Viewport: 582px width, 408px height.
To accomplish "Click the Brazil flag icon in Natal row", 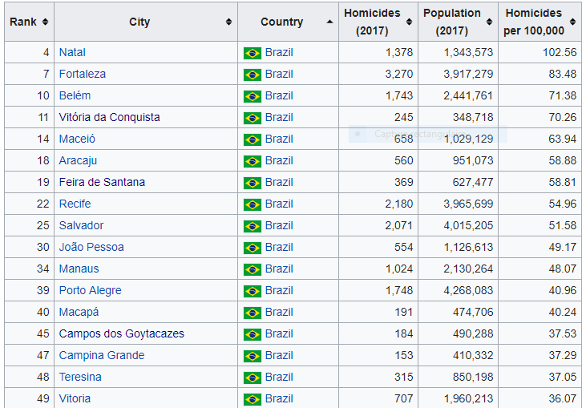I will (x=253, y=53).
